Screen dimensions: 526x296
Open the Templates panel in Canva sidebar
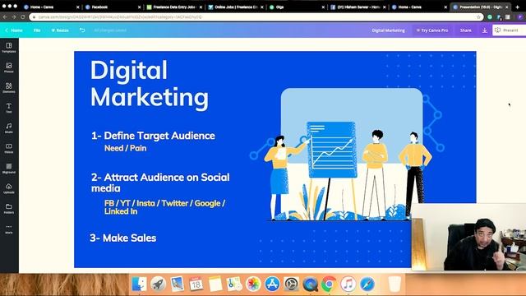click(9, 48)
